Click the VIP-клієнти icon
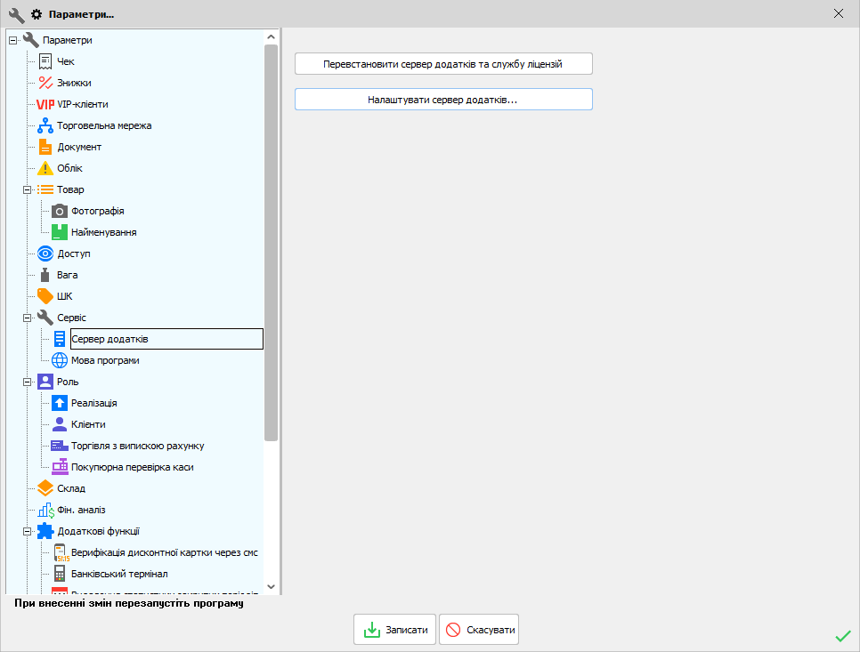 click(x=45, y=104)
